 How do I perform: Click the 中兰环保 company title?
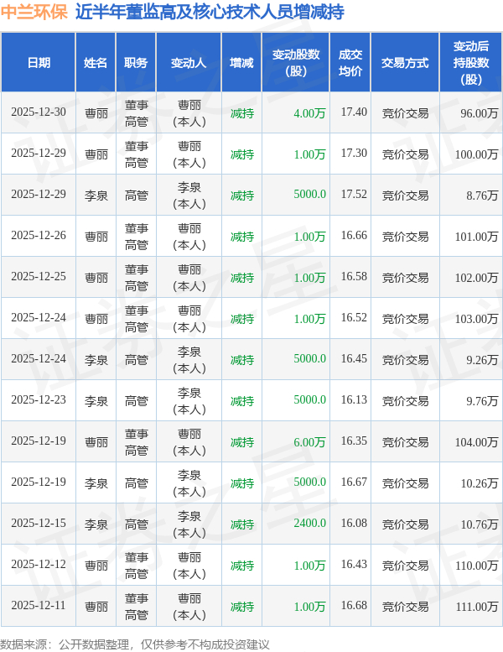(34, 12)
